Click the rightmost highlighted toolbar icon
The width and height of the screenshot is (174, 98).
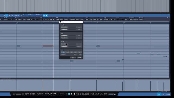pos(46,16)
